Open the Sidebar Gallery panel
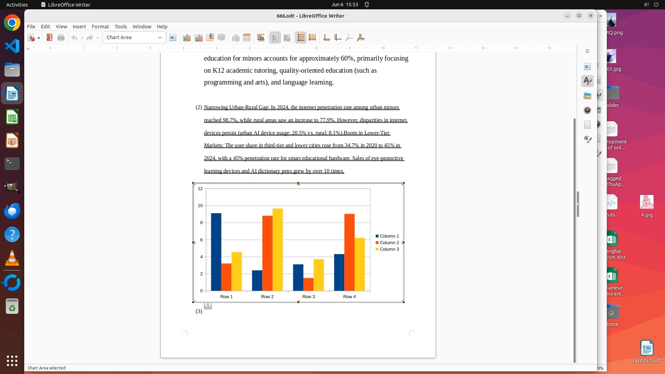 tap(587, 96)
